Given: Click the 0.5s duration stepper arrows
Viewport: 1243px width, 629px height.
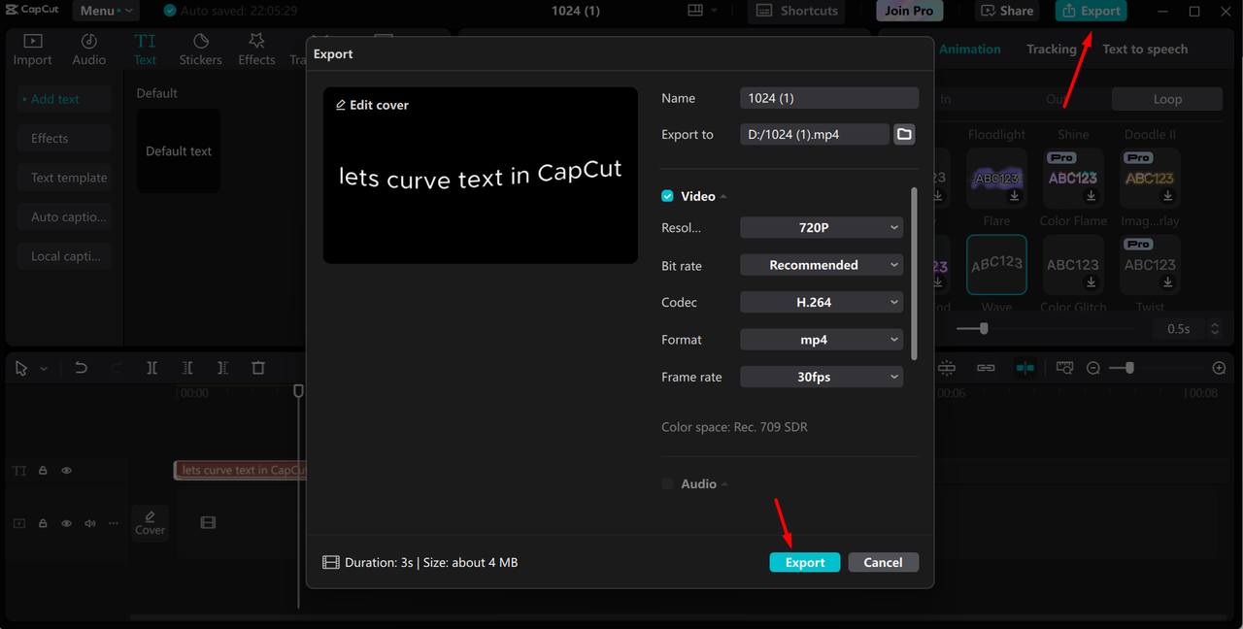Looking at the screenshot, I should tap(1214, 329).
